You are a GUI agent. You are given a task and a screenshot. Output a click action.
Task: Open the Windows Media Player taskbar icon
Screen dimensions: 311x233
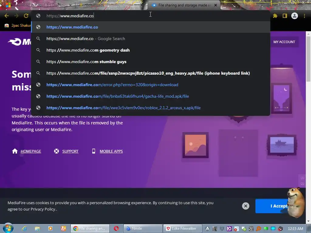click(50, 228)
